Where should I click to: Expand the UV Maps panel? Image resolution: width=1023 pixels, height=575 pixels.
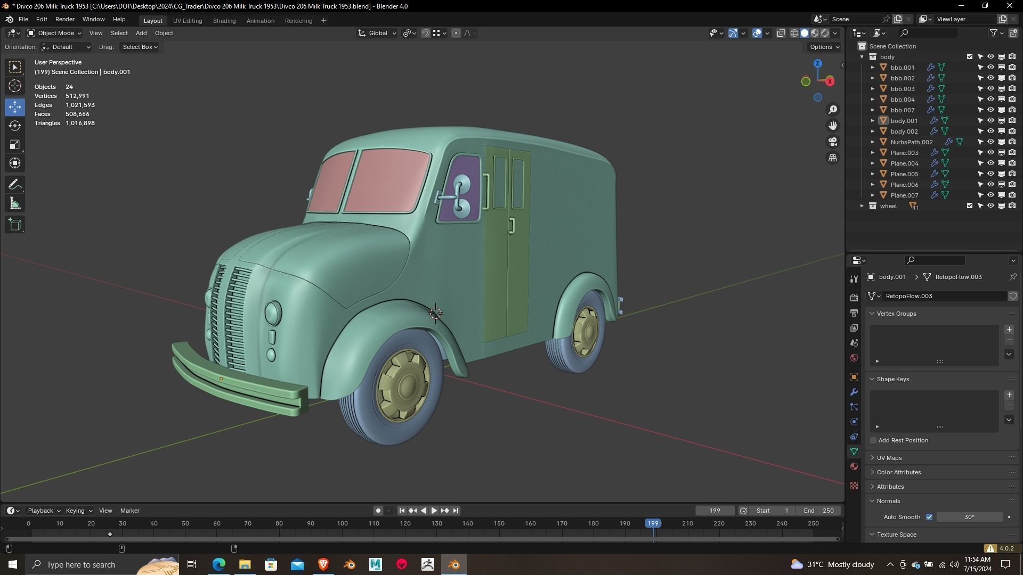click(889, 458)
